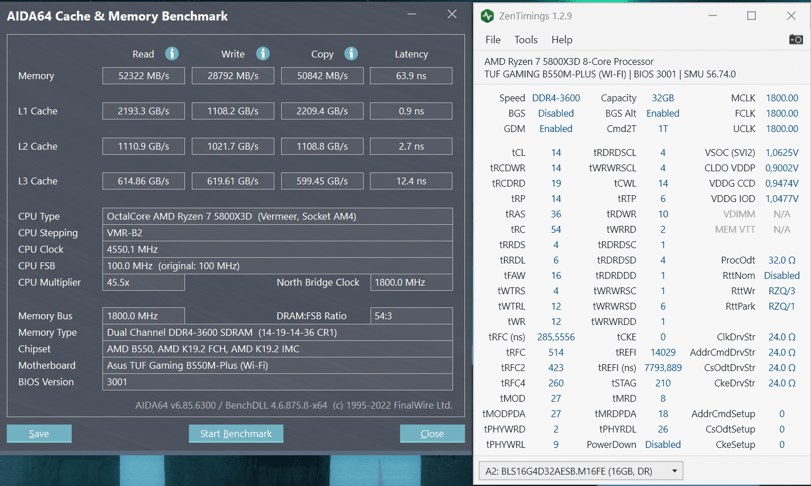
Task: Click L2 Cache latency 2.7 ns
Action: (411, 146)
